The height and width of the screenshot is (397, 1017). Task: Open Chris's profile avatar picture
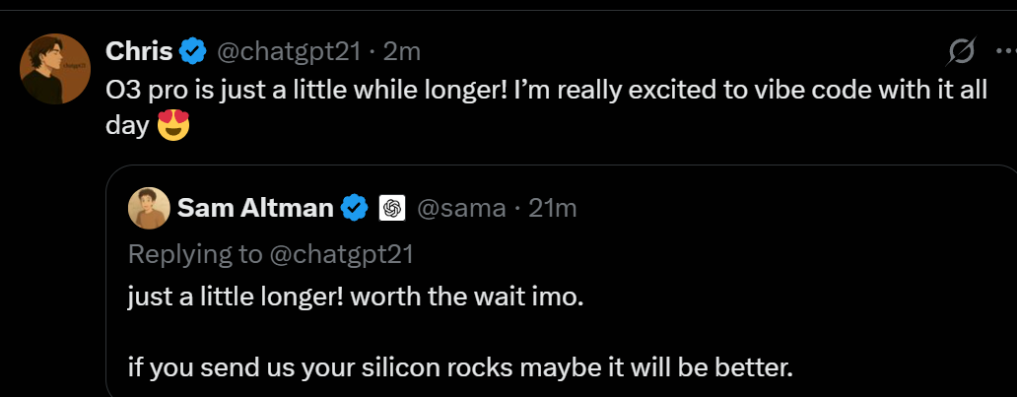(x=55, y=69)
